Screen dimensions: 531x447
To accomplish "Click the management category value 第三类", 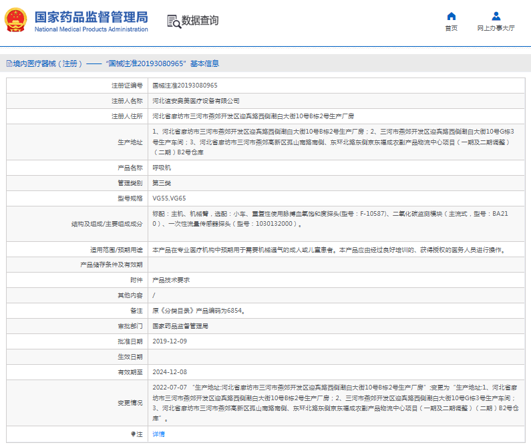I will click(x=162, y=182).
